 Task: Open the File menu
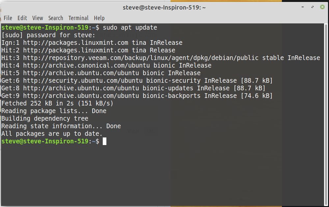pos(8,18)
